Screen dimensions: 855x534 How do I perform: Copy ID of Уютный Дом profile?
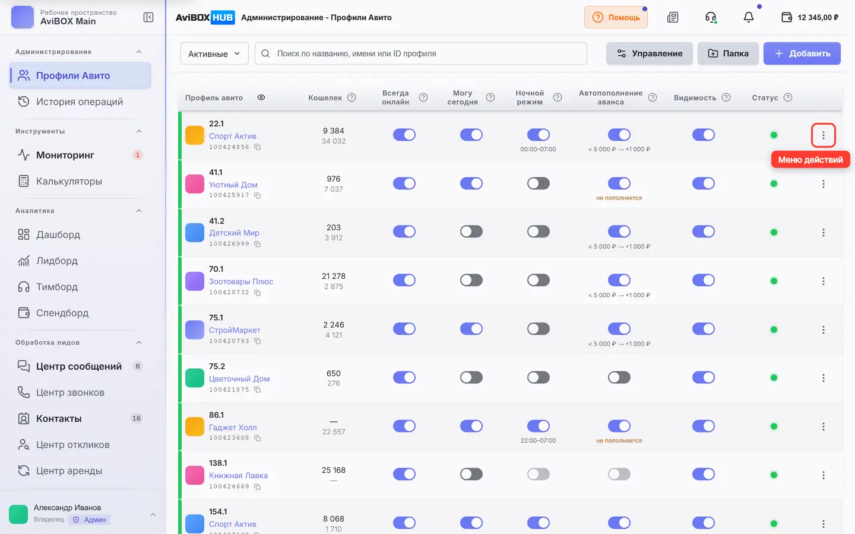(x=258, y=195)
